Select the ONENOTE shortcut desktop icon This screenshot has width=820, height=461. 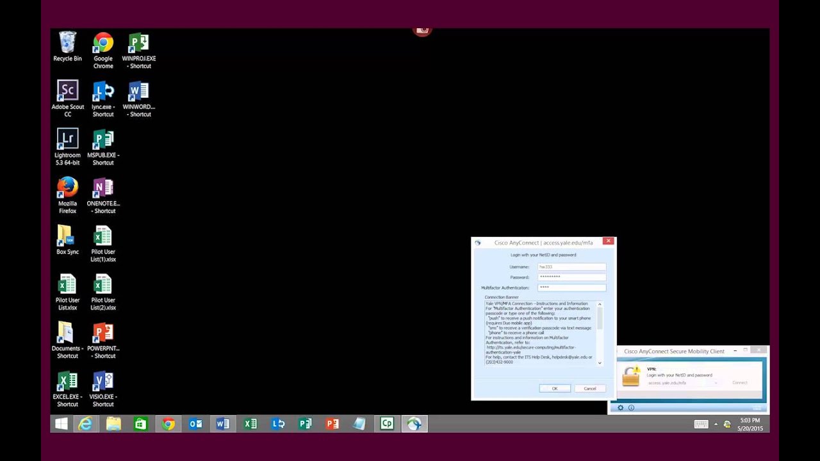click(x=103, y=195)
